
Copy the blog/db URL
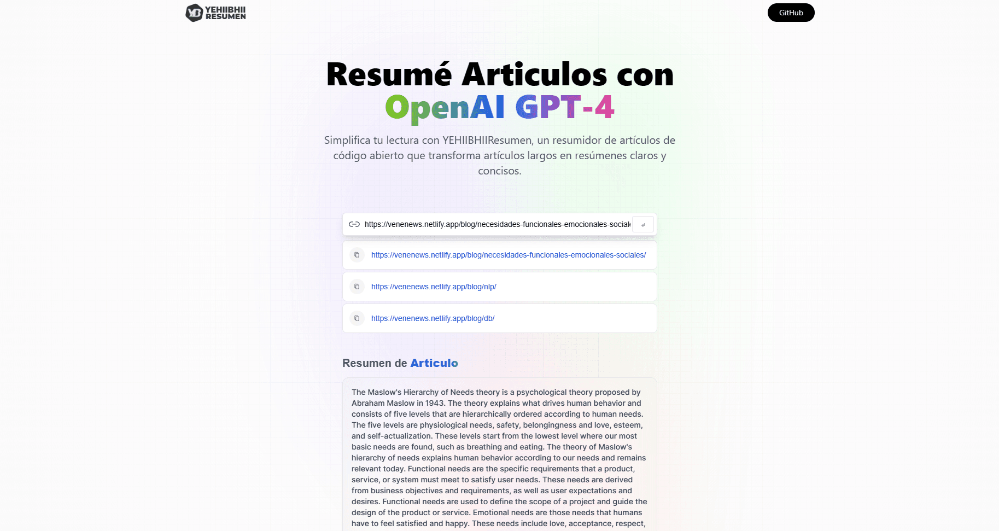point(357,318)
